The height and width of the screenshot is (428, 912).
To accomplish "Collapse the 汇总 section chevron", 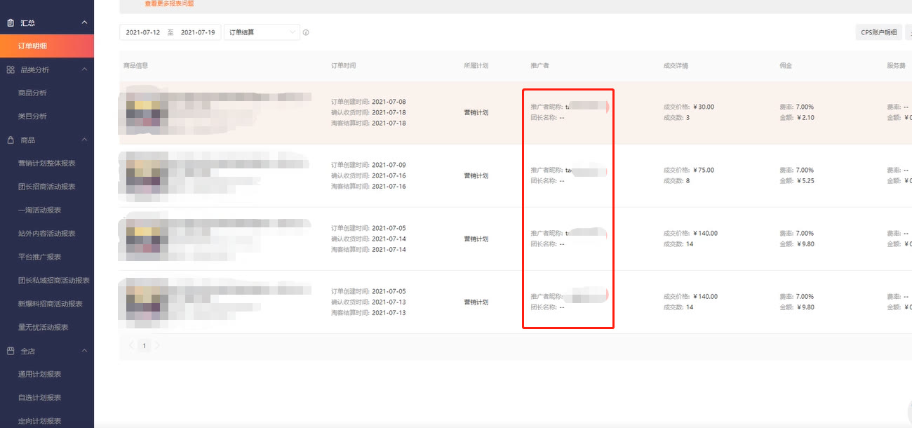I will pyautogui.click(x=84, y=23).
